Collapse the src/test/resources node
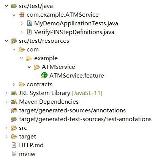Viewport: 158px width, 157px height. click(x=6, y=41)
